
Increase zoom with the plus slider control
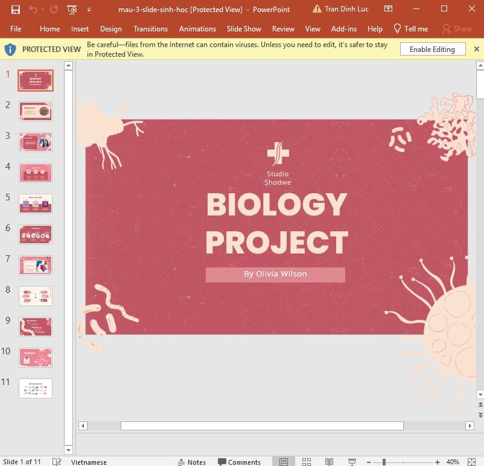click(436, 462)
